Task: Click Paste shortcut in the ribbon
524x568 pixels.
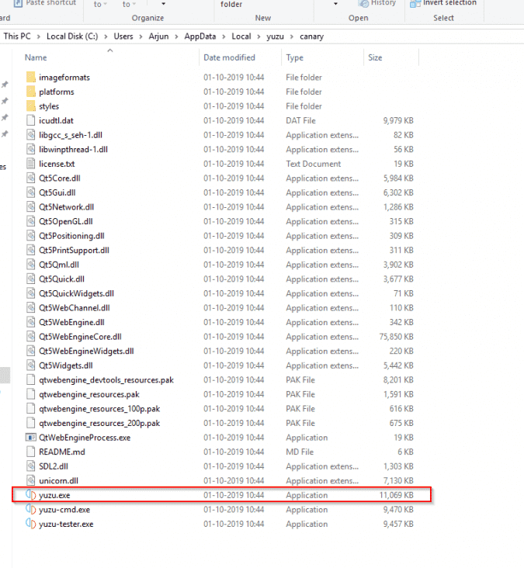Action: point(45,3)
